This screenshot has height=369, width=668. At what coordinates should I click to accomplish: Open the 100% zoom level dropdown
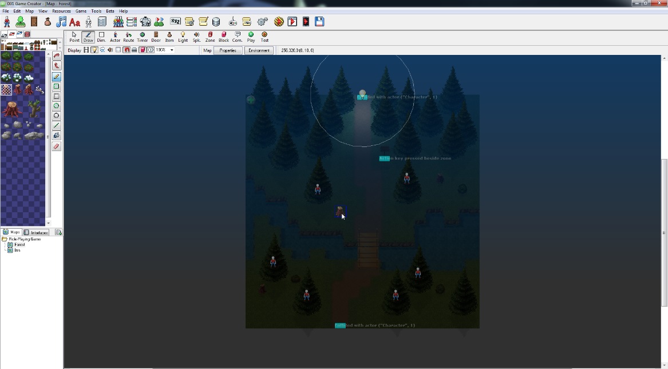point(171,50)
